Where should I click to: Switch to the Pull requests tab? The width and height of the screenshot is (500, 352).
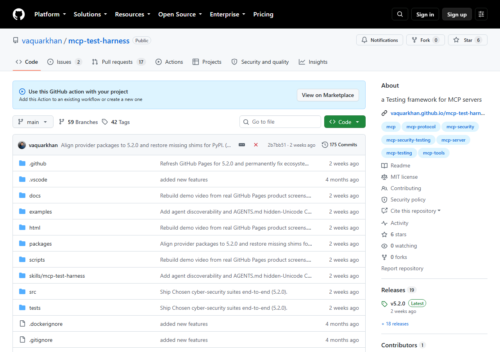[119, 62]
